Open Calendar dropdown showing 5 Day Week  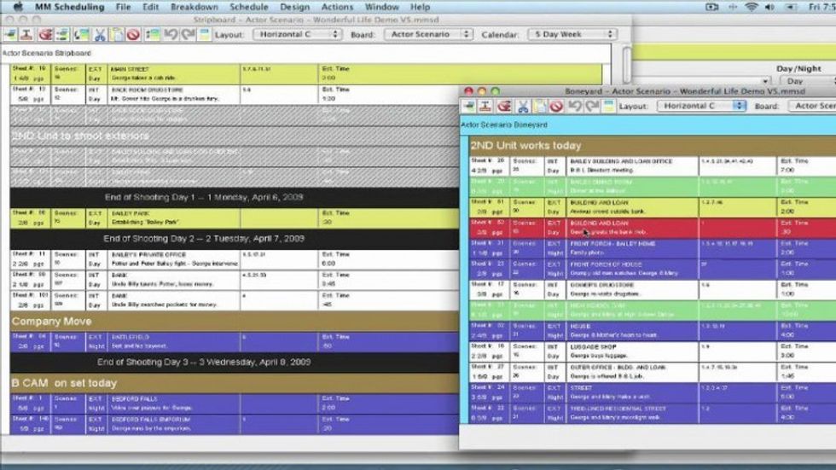tap(572, 34)
